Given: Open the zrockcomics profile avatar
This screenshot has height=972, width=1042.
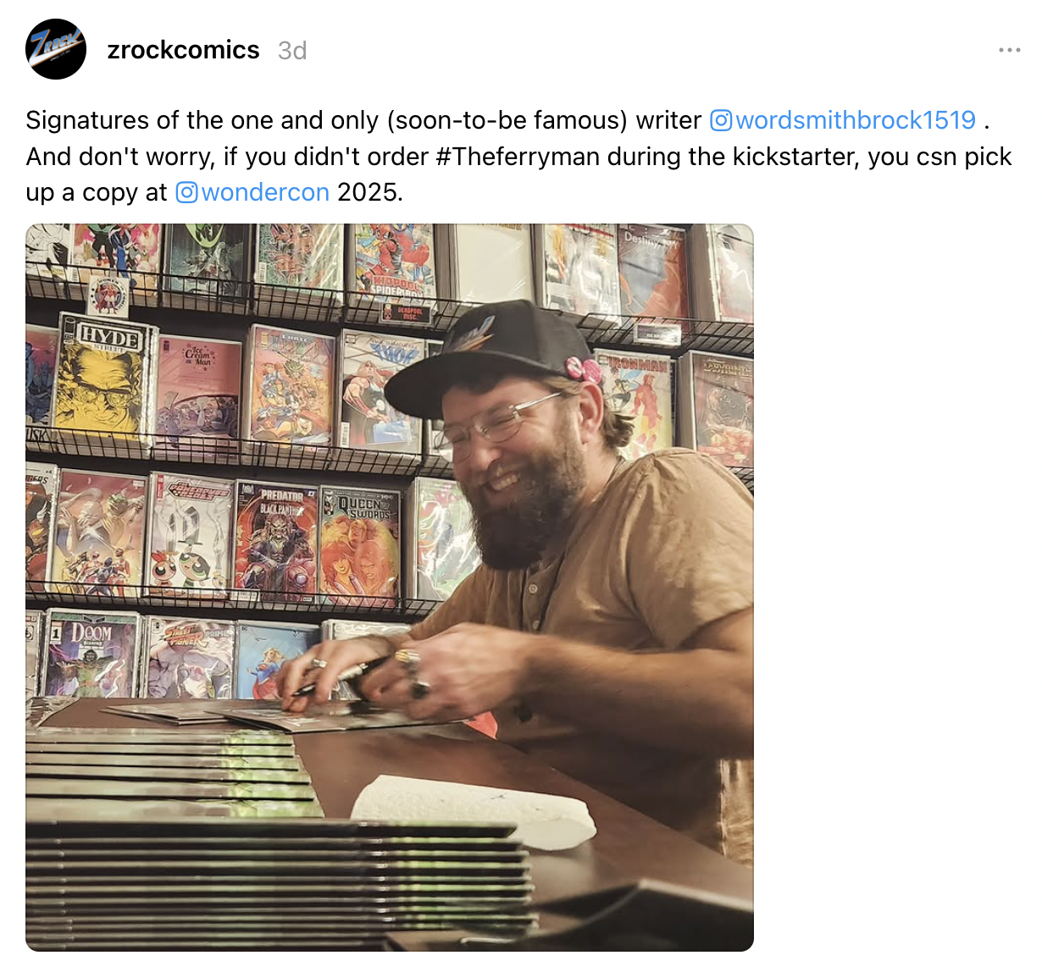Looking at the screenshot, I should pyautogui.click(x=56, y=49).
